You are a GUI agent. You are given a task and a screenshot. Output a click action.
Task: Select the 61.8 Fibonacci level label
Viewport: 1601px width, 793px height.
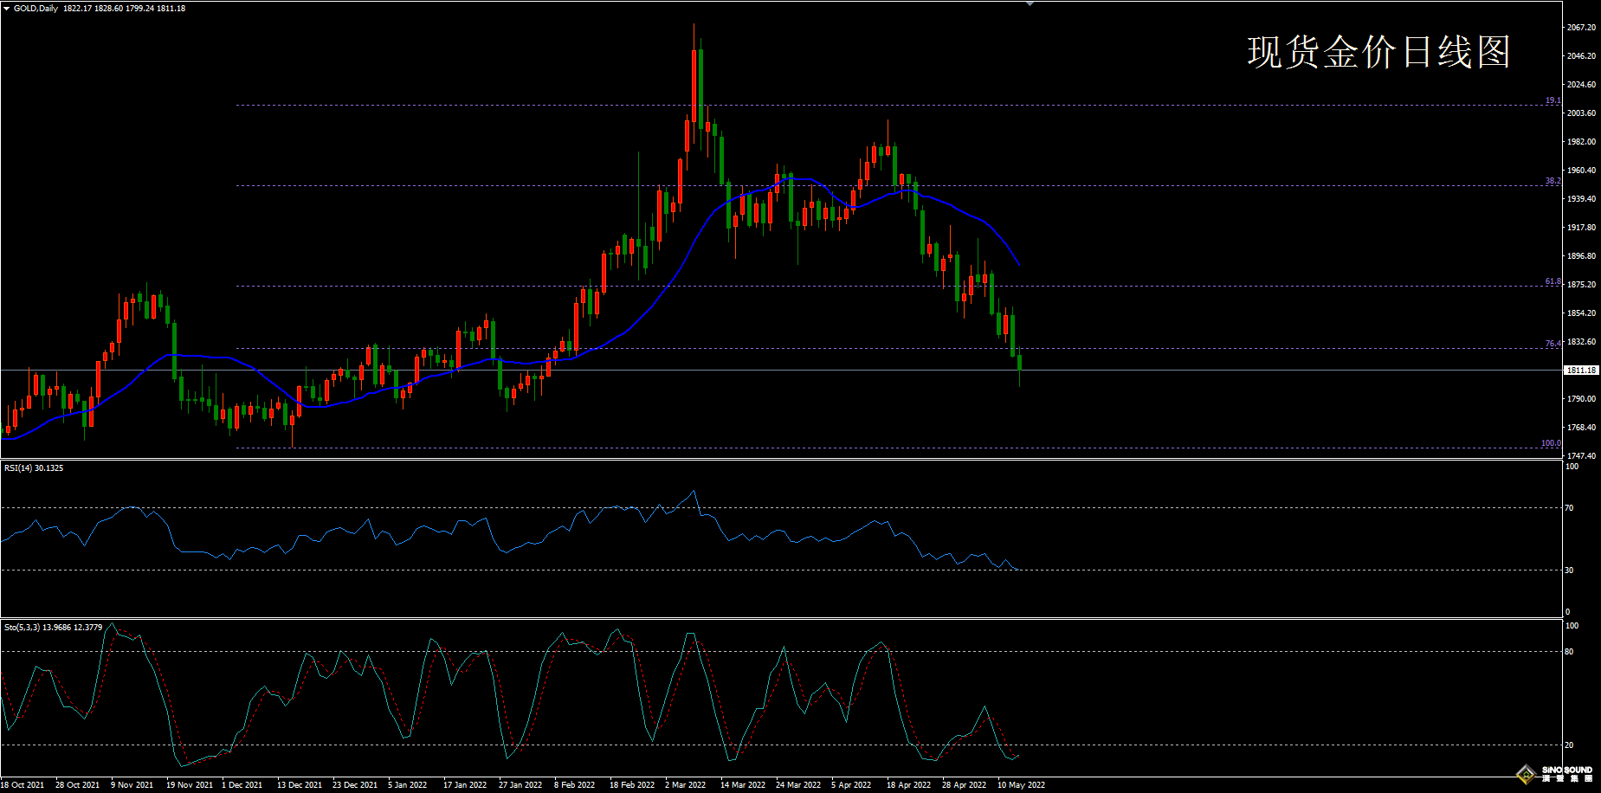(x=1553, y=281)
